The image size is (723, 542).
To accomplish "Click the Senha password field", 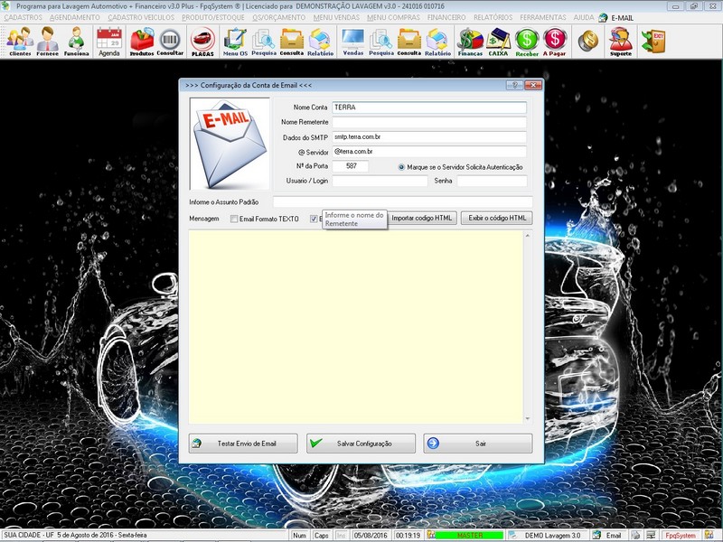I will click(492, 181).
